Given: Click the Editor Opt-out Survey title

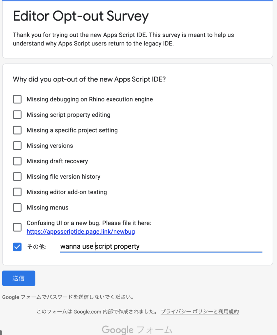Looking at the screenshot, I should point(81,16).
